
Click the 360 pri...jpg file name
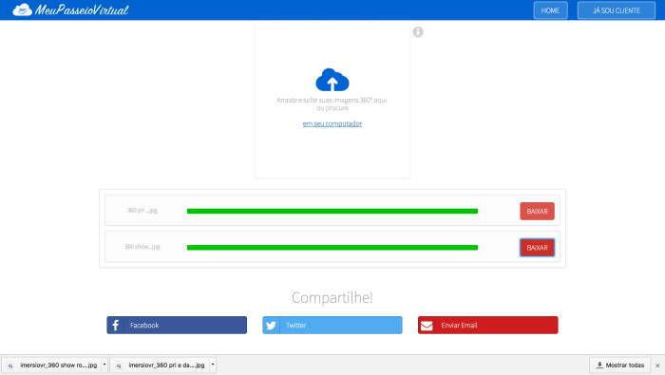(142, 210)
